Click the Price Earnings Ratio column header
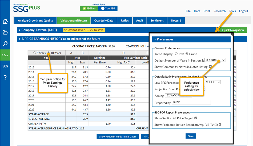 pos(135,58)
